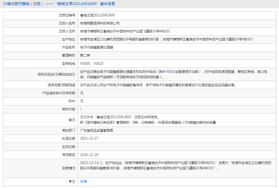
Task: Click the 生效日期 label
Action: coord(69,147)
